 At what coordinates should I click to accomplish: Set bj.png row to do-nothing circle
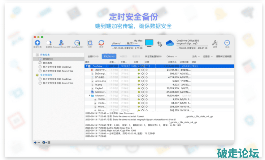click(142, 85)
